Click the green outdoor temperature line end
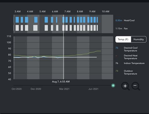 coord(101,51)
